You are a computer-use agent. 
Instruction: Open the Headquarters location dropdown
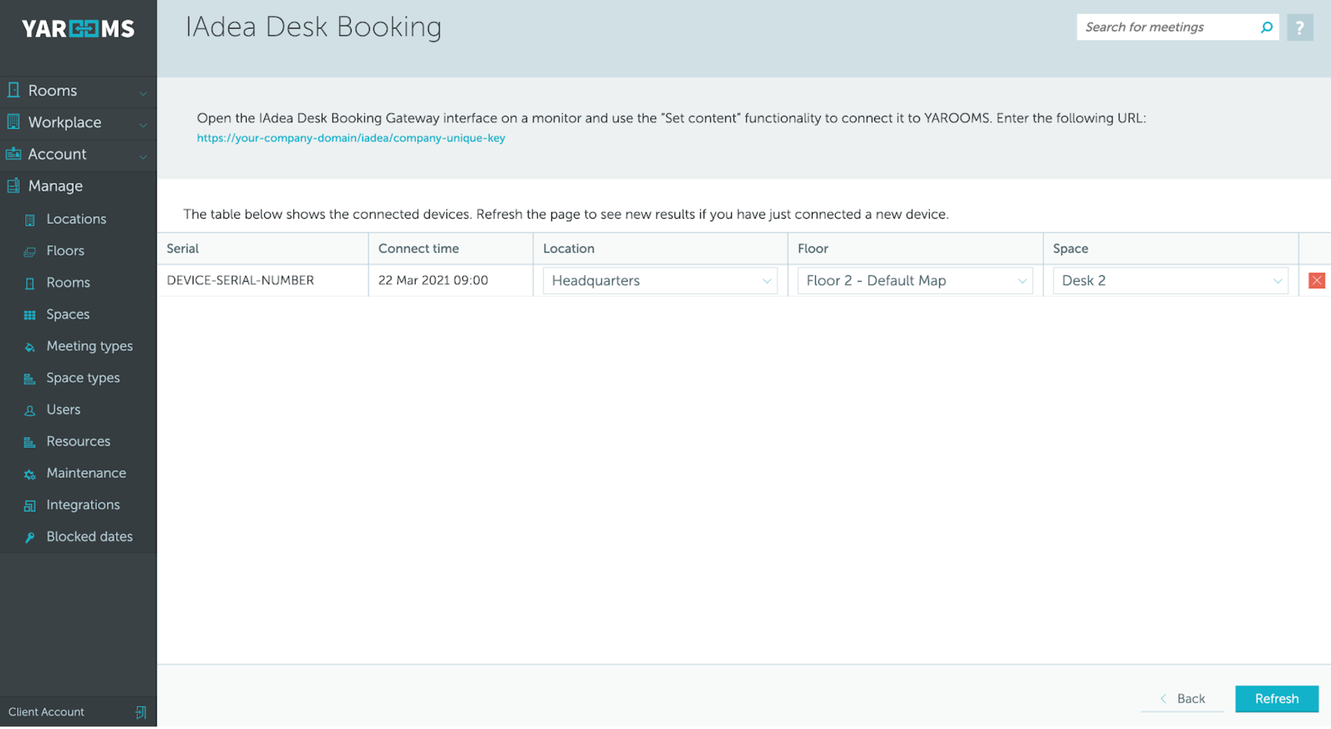[x=660, y=281]
